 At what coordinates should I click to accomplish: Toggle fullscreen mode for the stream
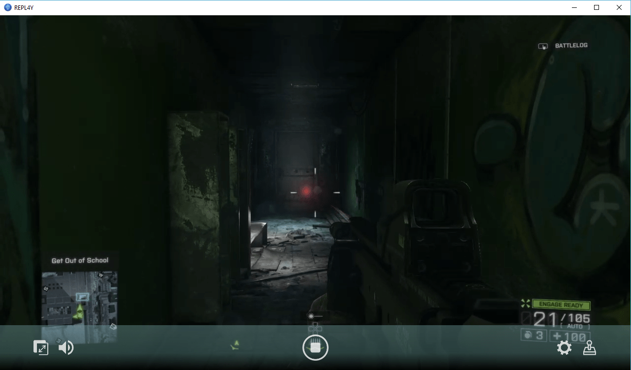click(40, 348)
